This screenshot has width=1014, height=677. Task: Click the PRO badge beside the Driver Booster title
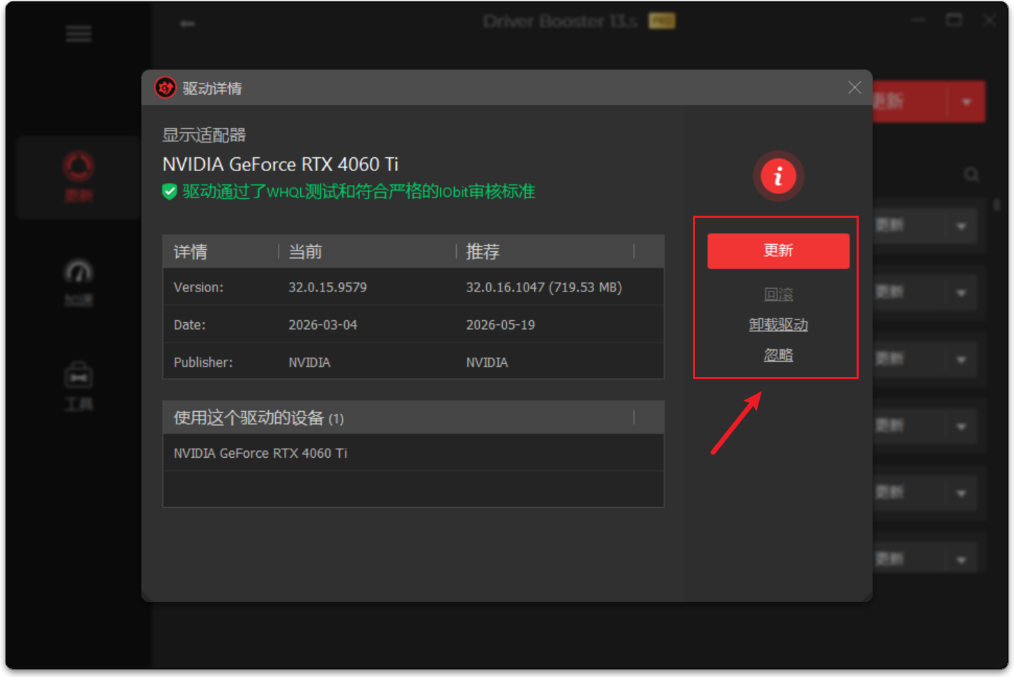pos(662,22)
